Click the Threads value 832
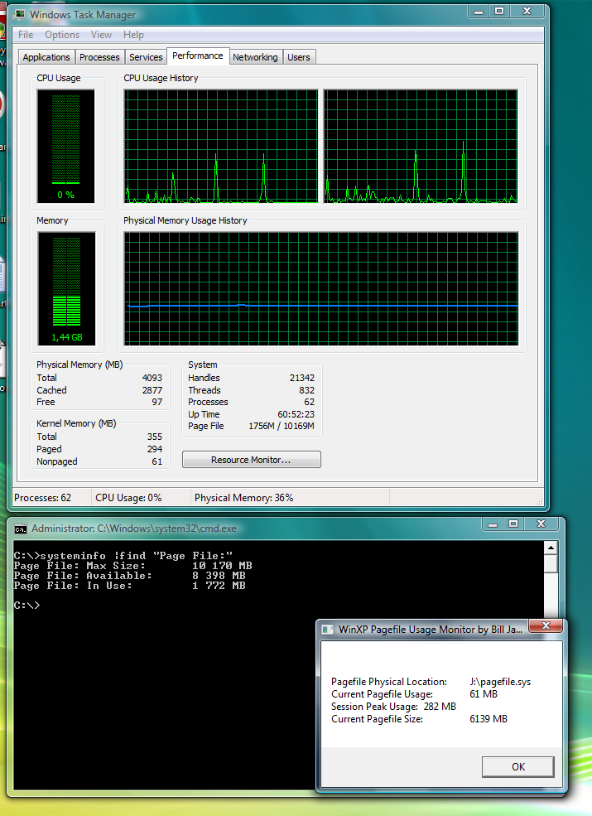This screenshot has height=816, width=592. click(x=306, y=390)
